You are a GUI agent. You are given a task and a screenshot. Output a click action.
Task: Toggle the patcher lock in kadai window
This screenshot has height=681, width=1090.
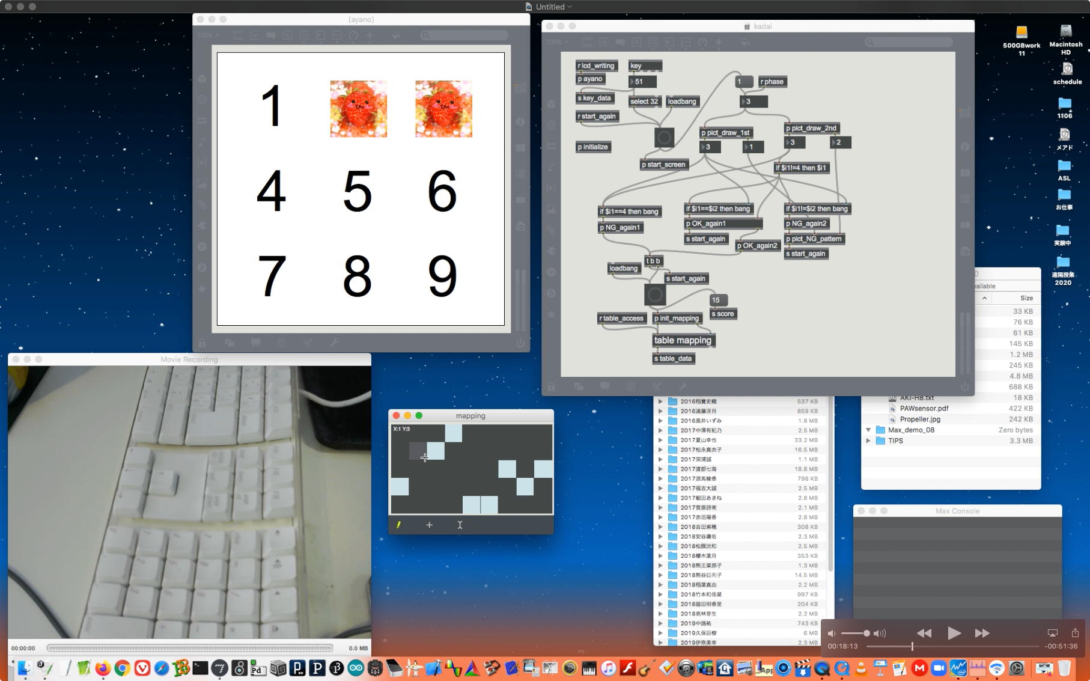pyautogui.click(x=551, y=386)
